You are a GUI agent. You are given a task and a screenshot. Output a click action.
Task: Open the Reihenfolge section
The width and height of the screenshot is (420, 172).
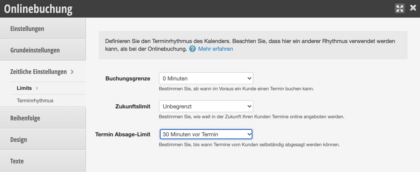[25, 118]
